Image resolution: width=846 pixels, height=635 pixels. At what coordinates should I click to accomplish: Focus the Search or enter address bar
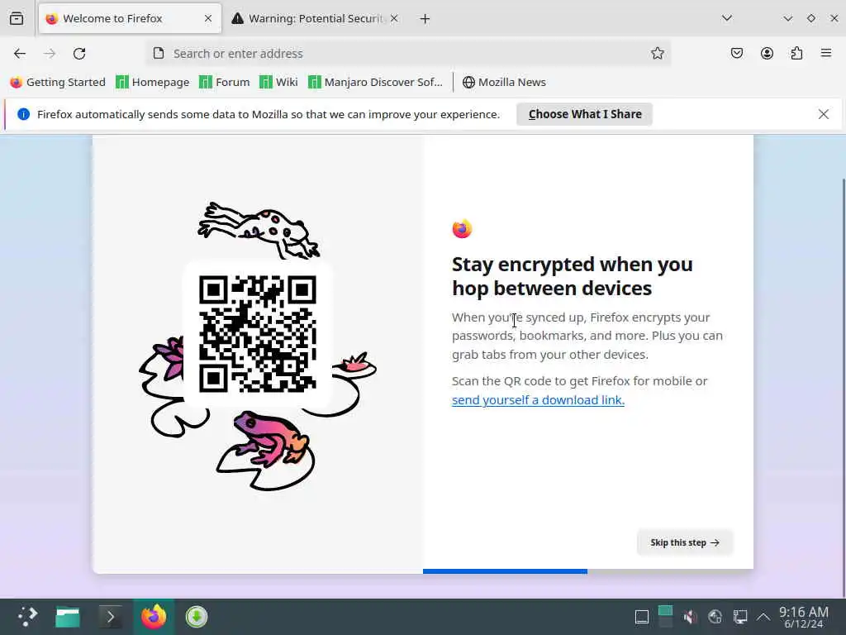[409, 53]
